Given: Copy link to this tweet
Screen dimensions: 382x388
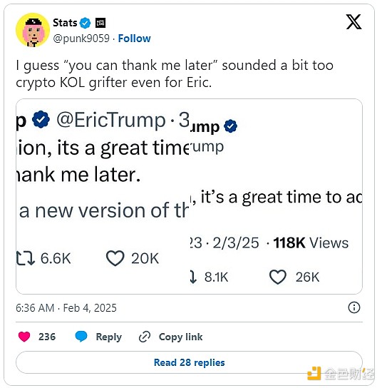Looking at the screenshot, I should [x=171, y=337].
